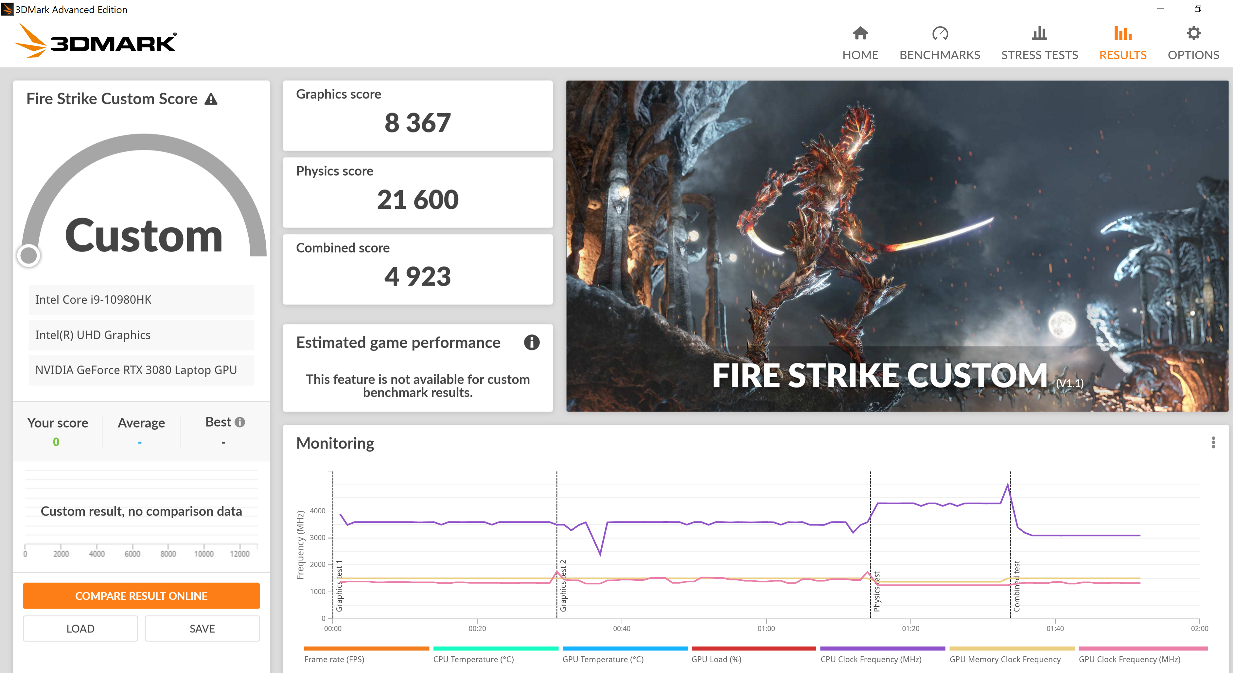This screenshot has height=673, width=1233.
Task: Click the SAVE button
Action: [202, 629]
